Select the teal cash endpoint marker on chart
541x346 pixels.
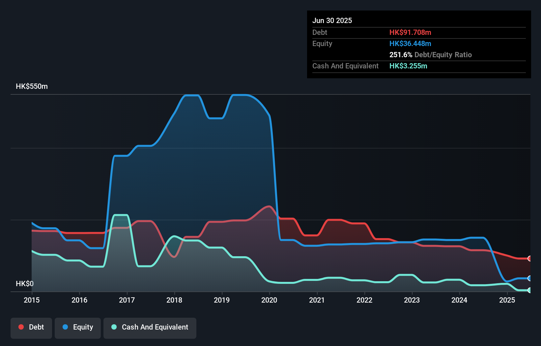(x=529, y=290)
